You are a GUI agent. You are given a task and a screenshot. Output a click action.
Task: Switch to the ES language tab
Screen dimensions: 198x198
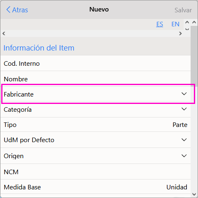pos(159,24)
